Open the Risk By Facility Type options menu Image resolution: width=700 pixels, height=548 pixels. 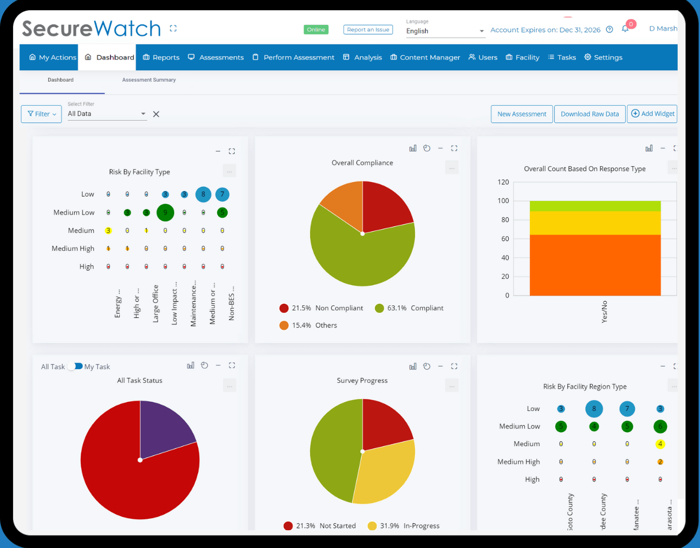pyautogui.click(x=229, y=170)
